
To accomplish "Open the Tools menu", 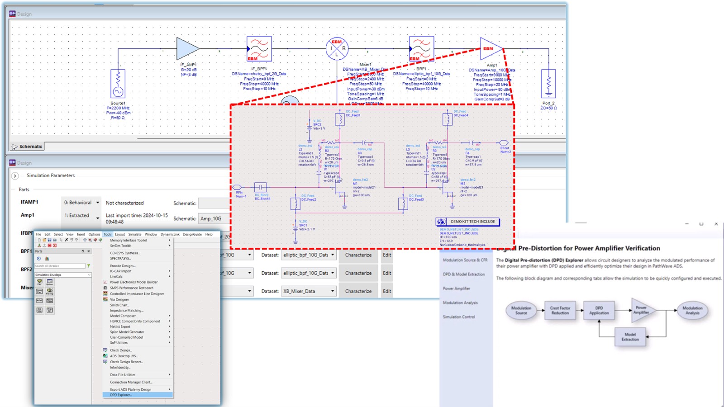I will pos(107,234).
